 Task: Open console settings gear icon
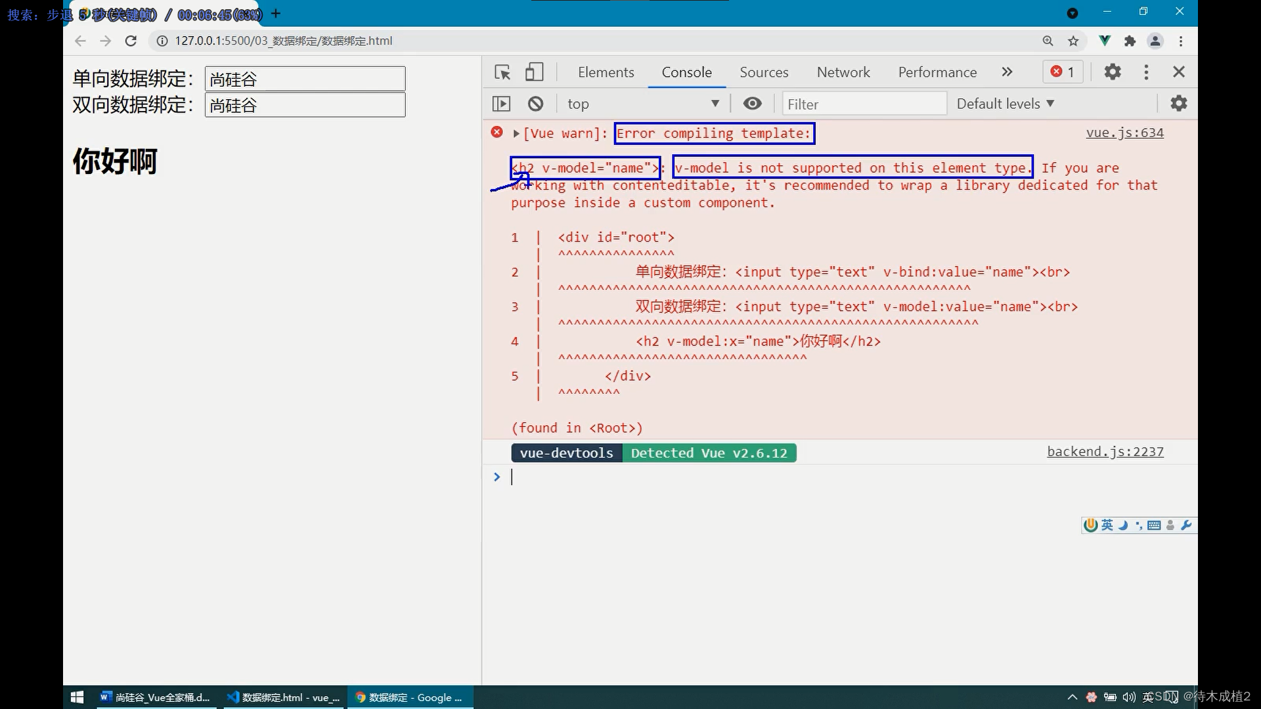[1178, 104]
